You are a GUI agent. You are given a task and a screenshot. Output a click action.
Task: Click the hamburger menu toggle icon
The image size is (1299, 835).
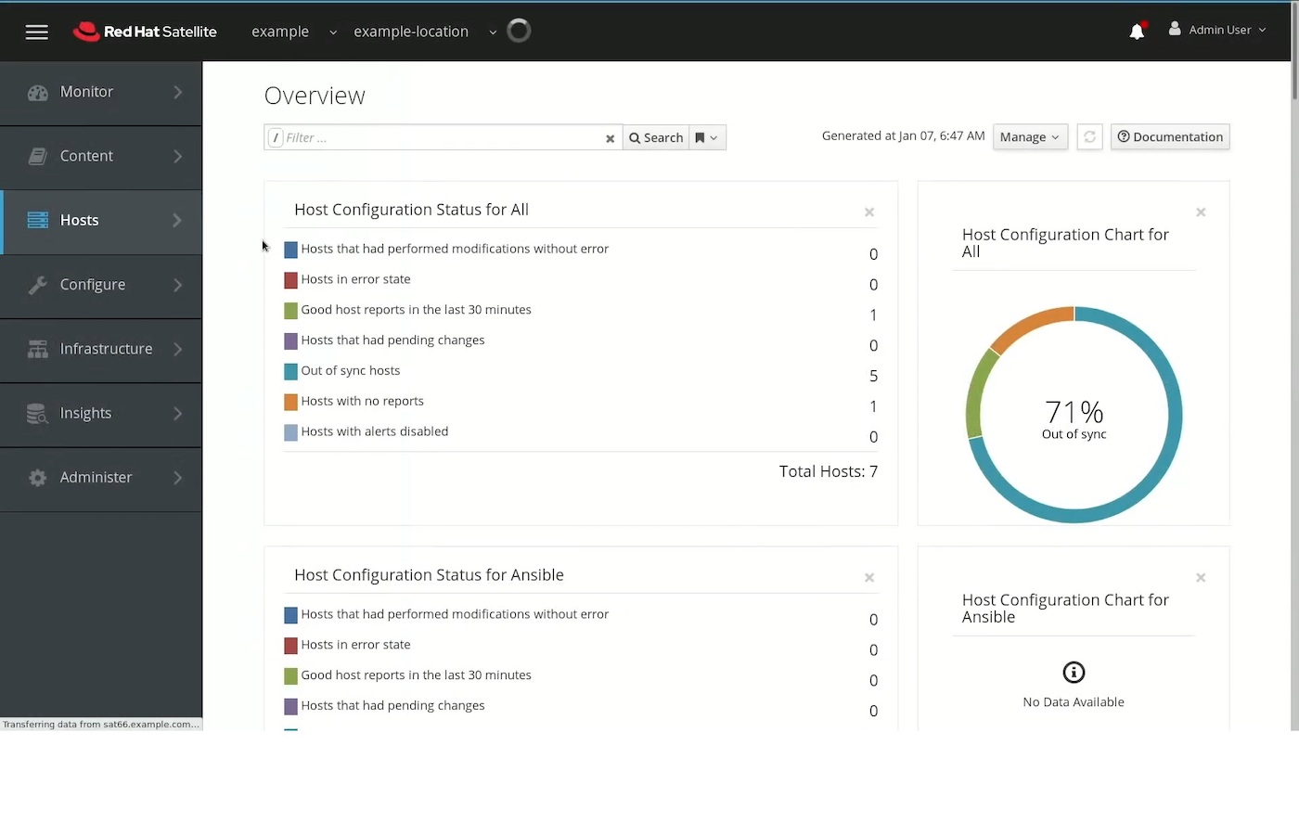36,32
